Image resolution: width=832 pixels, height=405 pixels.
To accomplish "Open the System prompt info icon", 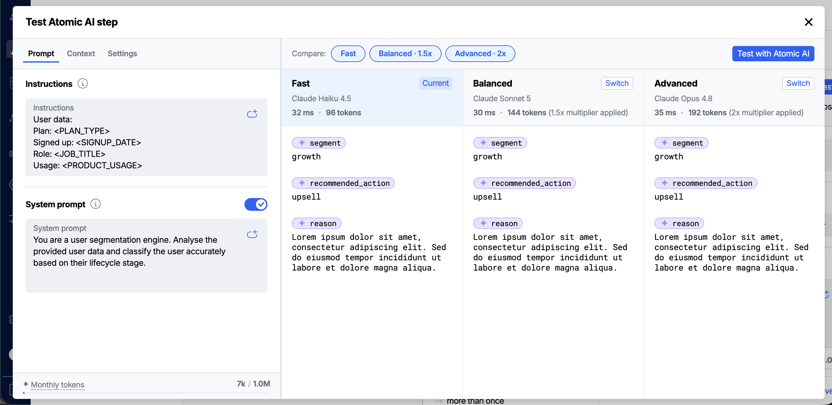I will tap(95, 204).
